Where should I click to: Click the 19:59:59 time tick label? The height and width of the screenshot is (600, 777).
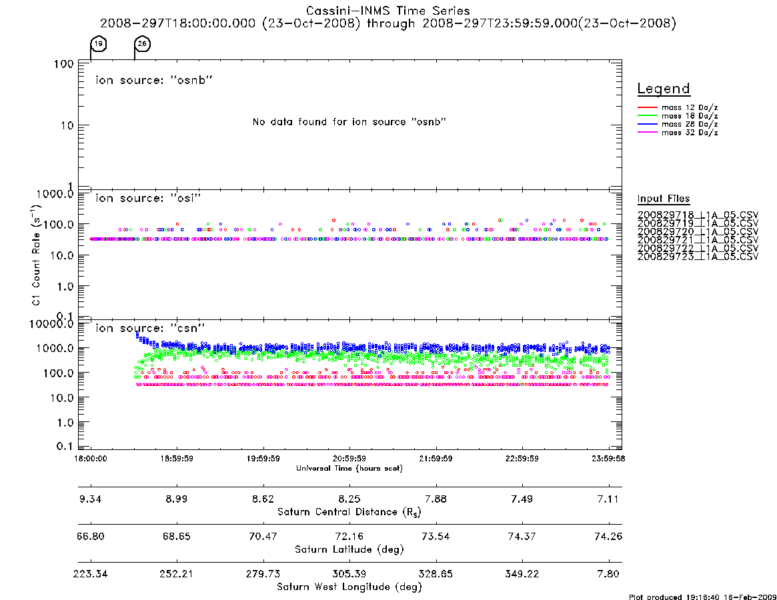pyautogui.click(x=263, y=459)
